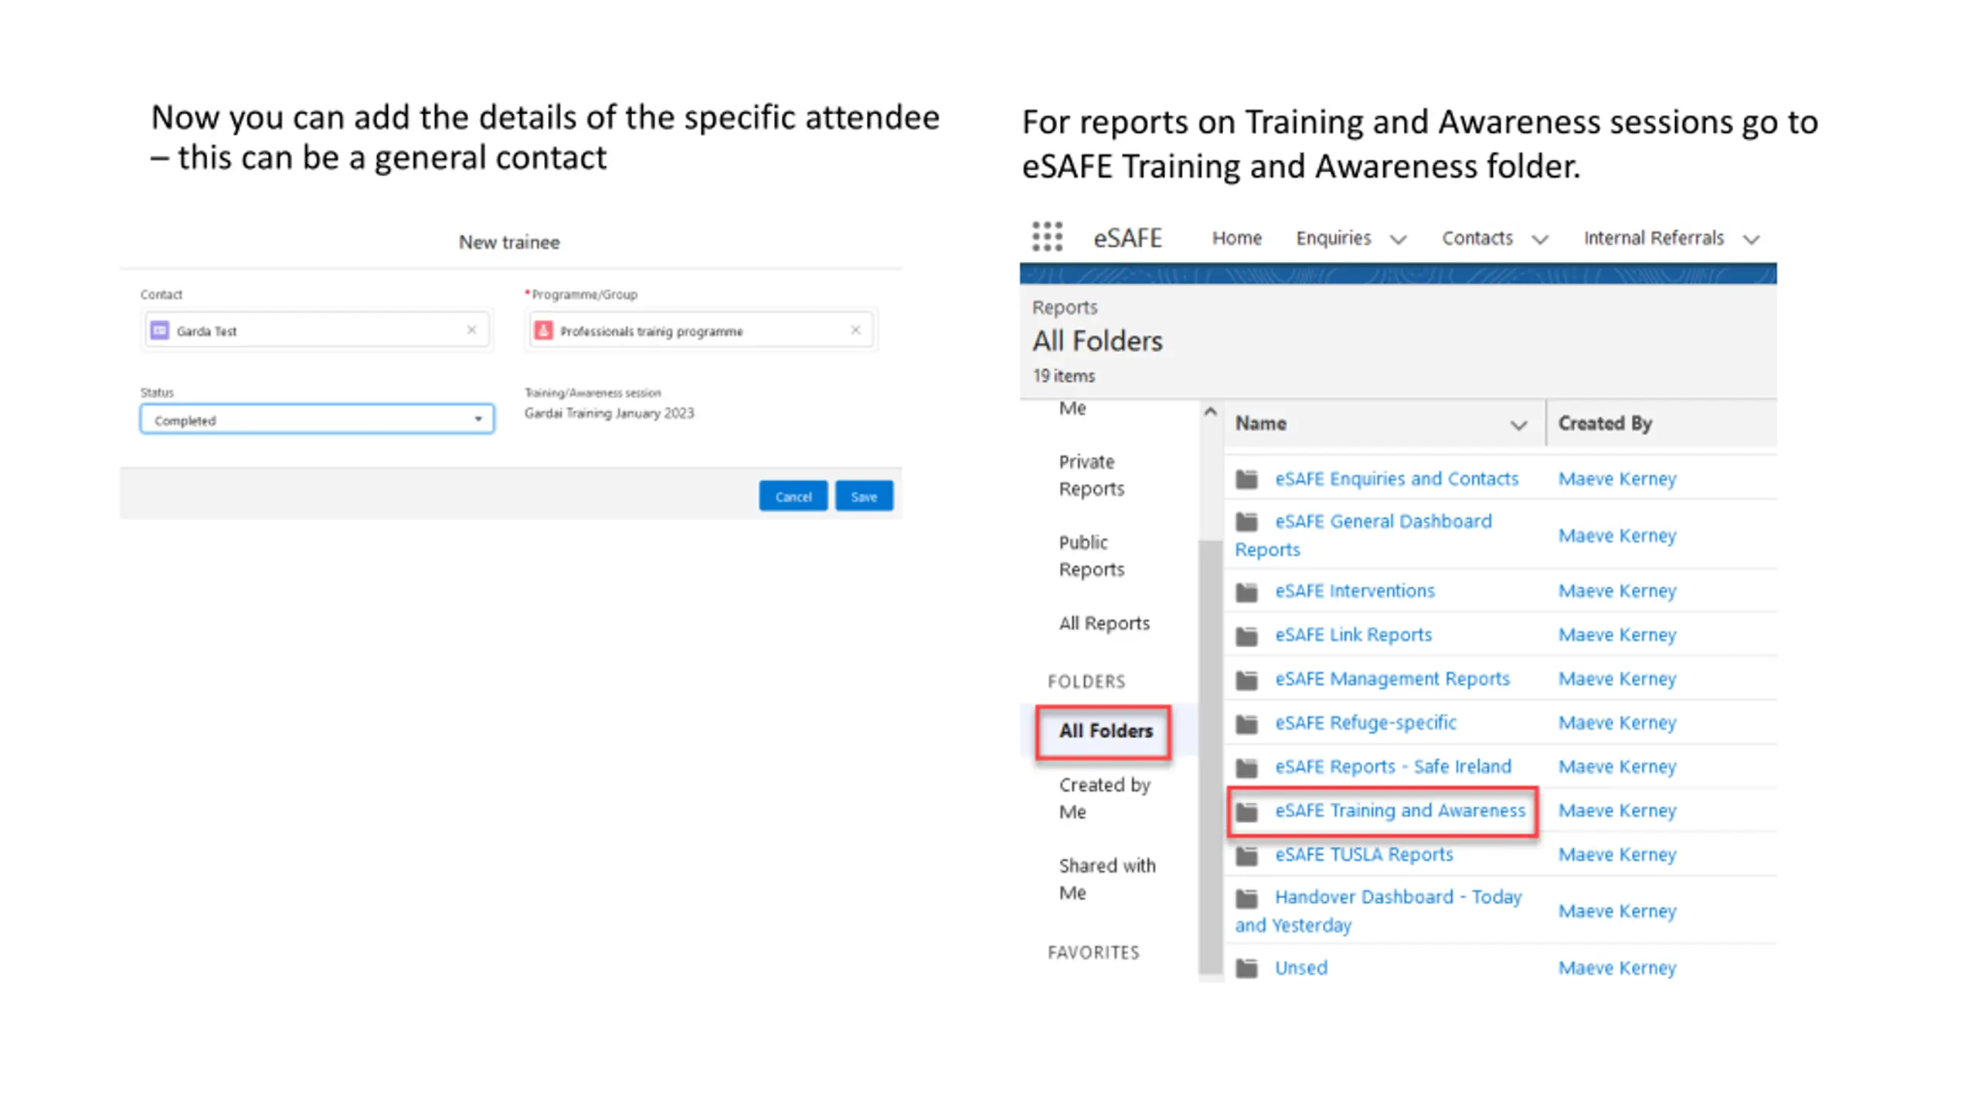
Task: Click folder icon for eSAFE Management Reports
Action: pos(1246,680)
